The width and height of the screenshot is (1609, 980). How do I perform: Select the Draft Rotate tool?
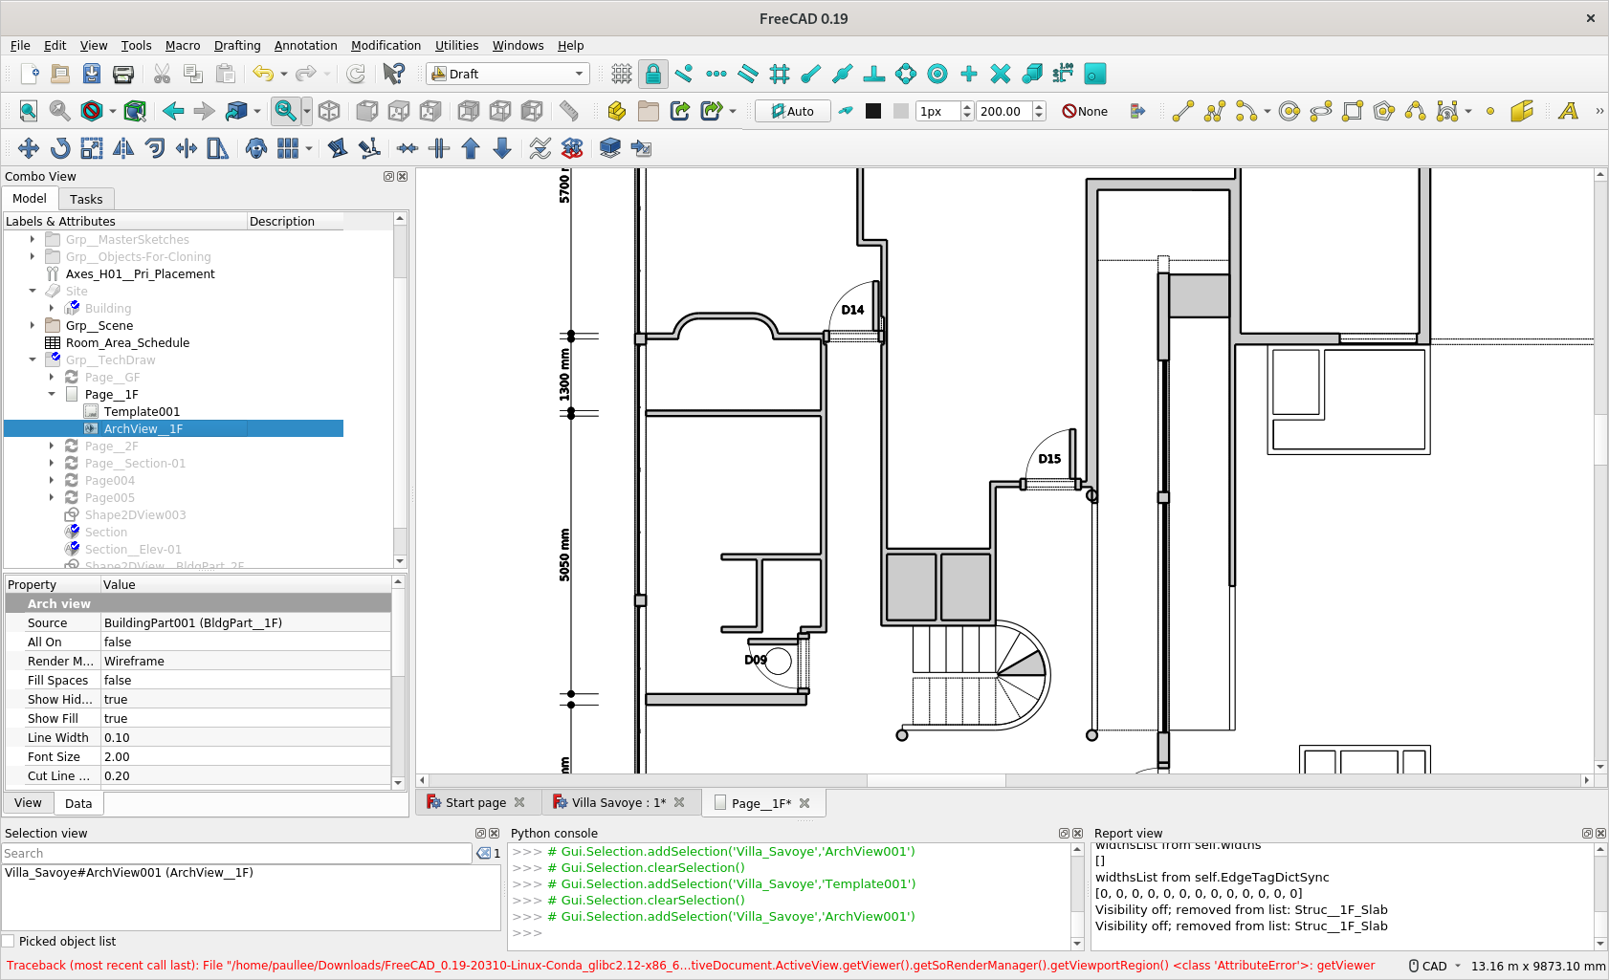pos(59,148)
